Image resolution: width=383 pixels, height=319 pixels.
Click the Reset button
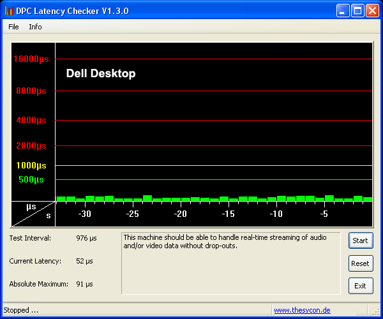click(x=361, y=263)
